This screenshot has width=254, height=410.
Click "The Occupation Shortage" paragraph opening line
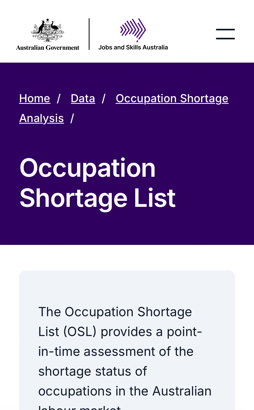pos(115,312)
